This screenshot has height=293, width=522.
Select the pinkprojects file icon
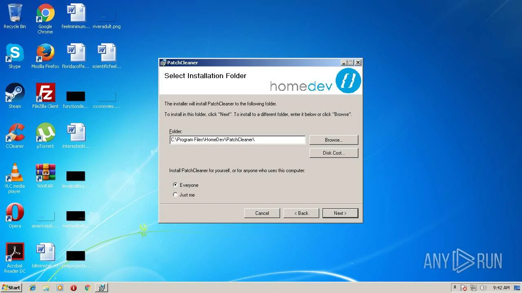point(76,259)
